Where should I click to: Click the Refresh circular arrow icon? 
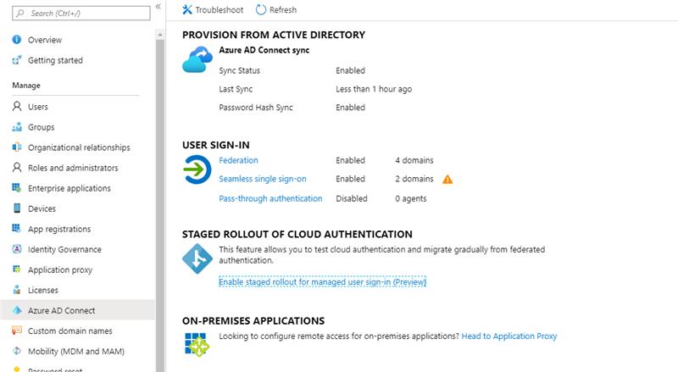click(261, 10)
